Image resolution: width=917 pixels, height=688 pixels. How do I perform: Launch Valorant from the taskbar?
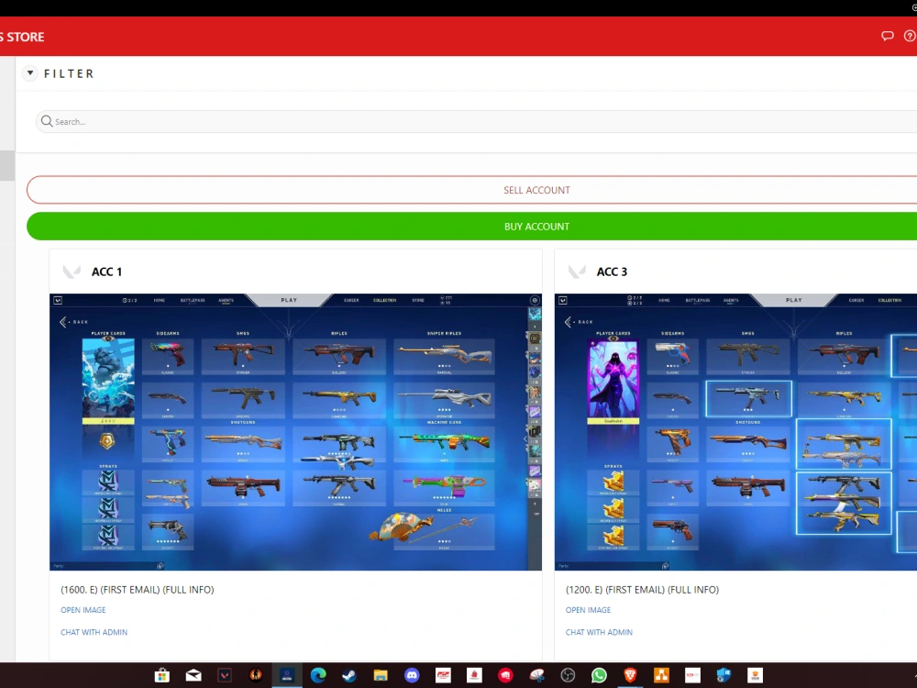(x=225, y=675)
